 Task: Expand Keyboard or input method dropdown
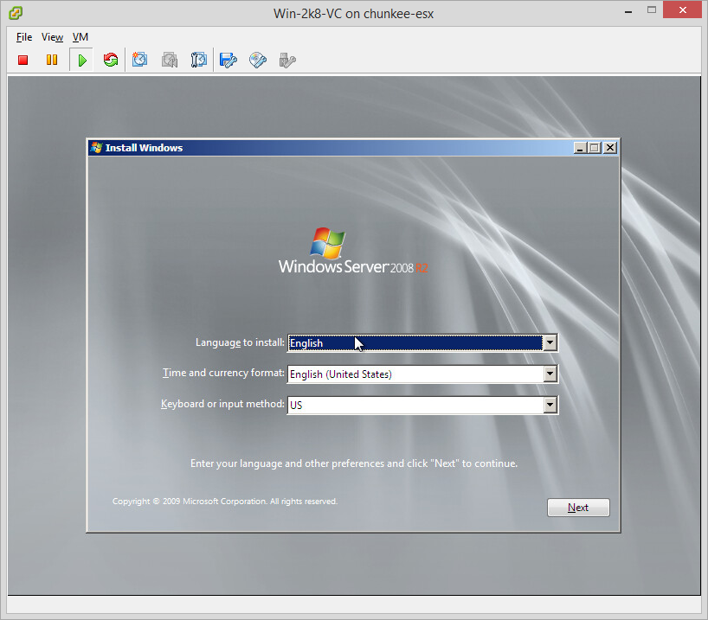[x=550, y=405]
